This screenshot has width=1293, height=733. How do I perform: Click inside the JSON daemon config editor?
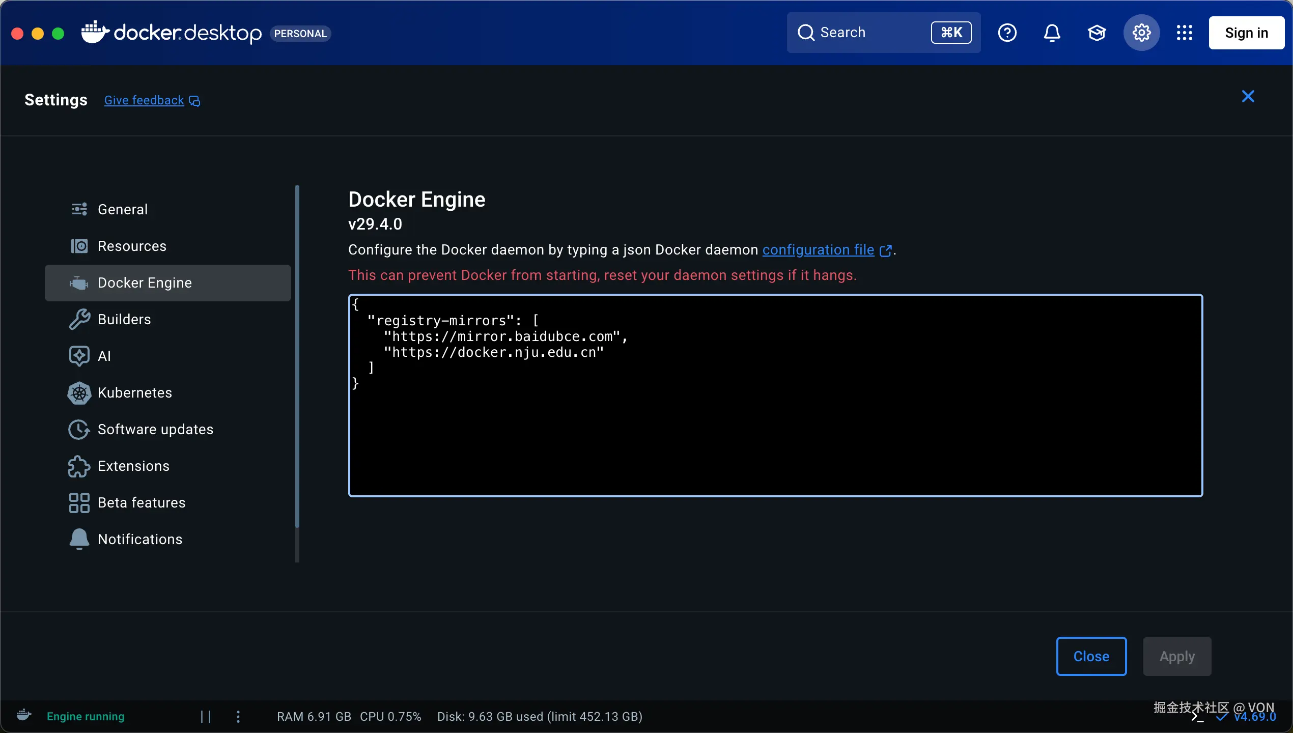(x=774, y=397)
